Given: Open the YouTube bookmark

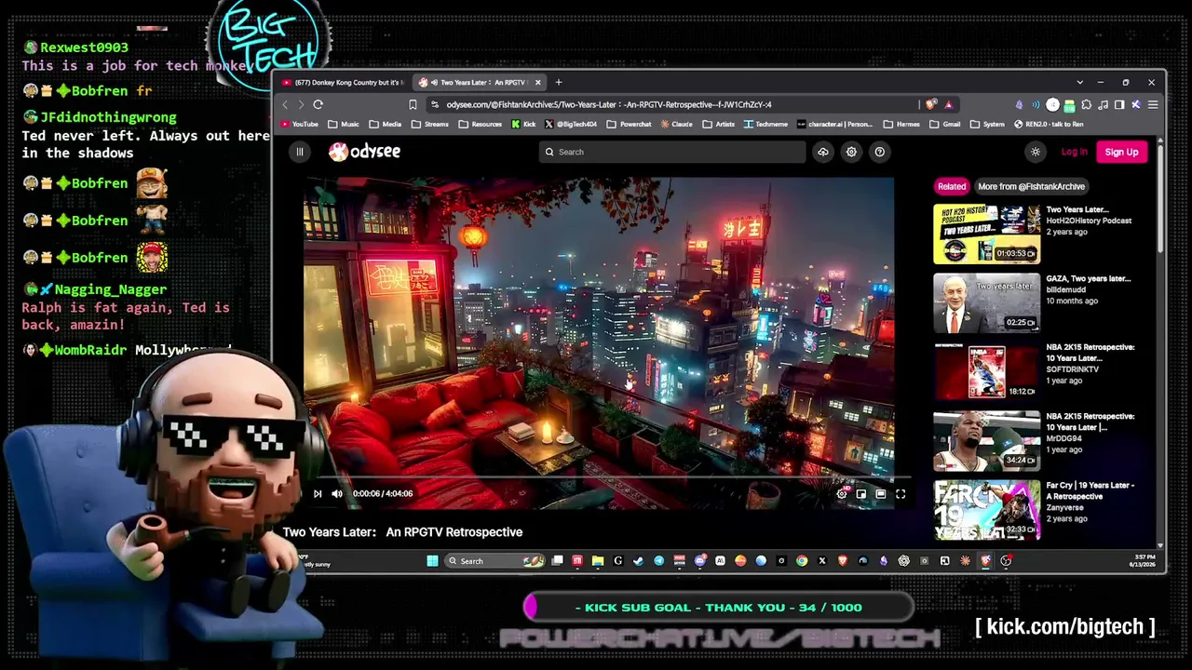Looking at the screenshot, I should [300, 124].
